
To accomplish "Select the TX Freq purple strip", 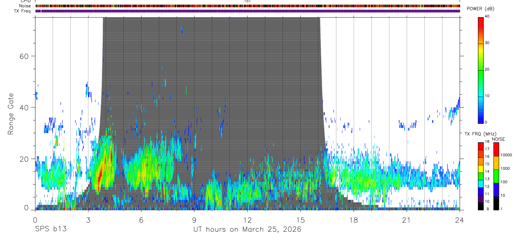I will click(248, 11).
